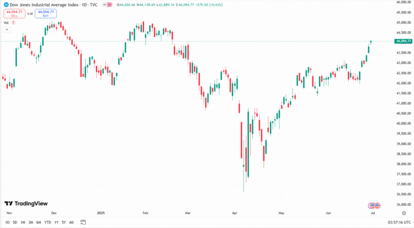414x228 pixels.
Task: Show All available data range
Action: (72, 222)
